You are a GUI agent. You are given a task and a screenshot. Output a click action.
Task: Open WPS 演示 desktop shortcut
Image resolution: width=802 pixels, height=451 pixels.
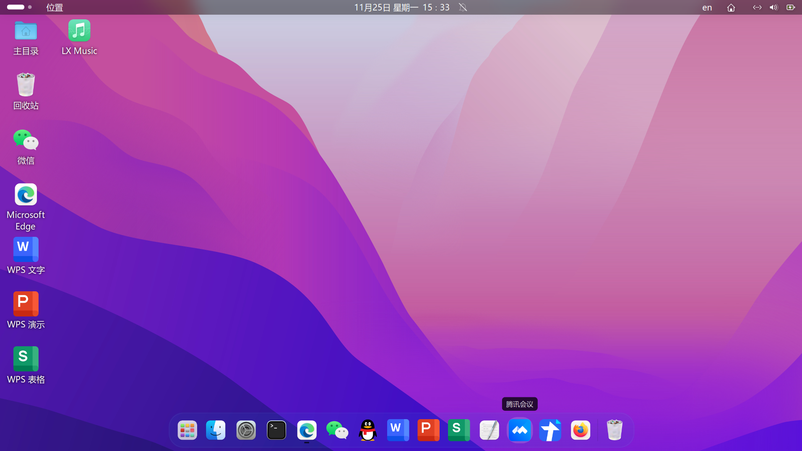coord(26,310)
